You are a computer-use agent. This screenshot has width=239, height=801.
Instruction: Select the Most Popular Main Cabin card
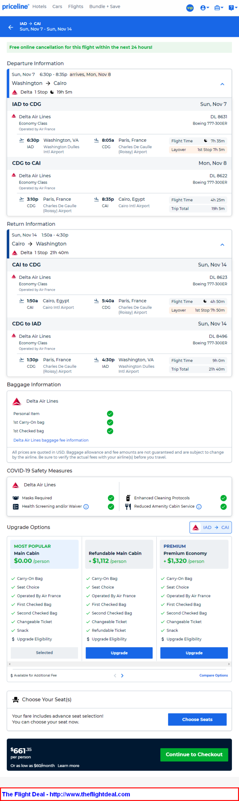[45, 554]
